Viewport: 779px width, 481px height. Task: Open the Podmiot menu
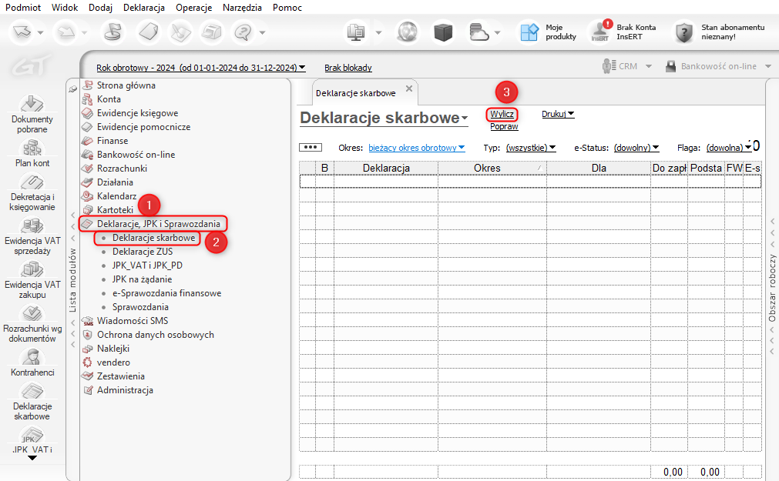click(23, 8)
